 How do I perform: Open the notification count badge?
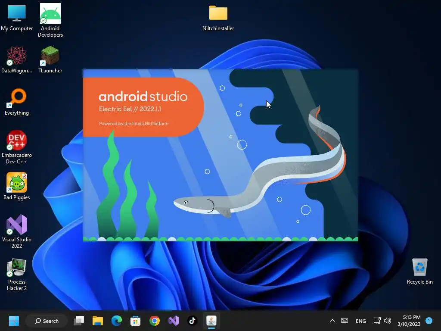point(429,321)
